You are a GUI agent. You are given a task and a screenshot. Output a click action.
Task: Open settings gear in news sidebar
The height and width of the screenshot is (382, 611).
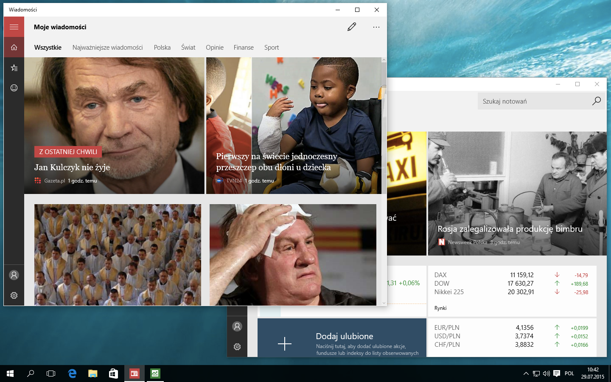pos(14,295)
